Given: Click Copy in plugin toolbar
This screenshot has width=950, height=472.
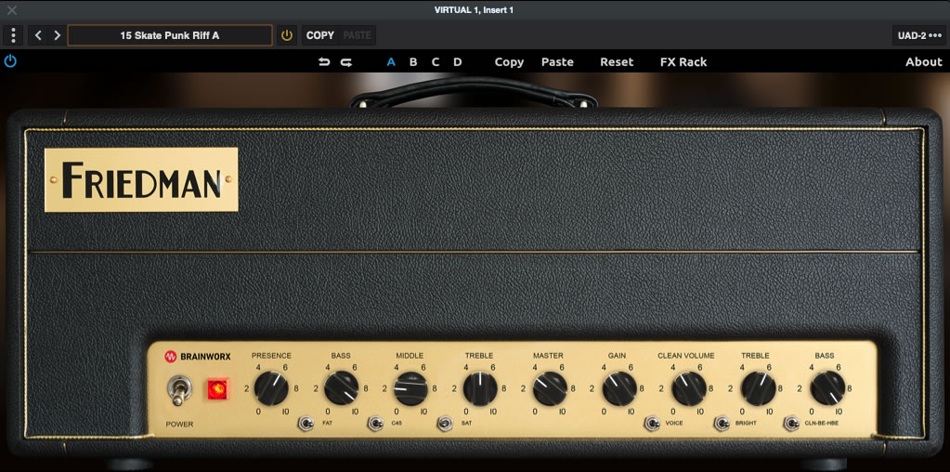Looking at the screenshot, I should [x=509, y=62].
